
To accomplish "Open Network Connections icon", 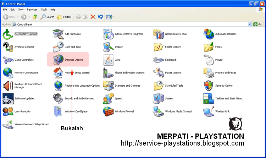I will [x=8, y=73].
